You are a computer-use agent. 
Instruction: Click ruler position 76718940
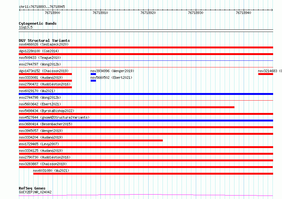244,13
